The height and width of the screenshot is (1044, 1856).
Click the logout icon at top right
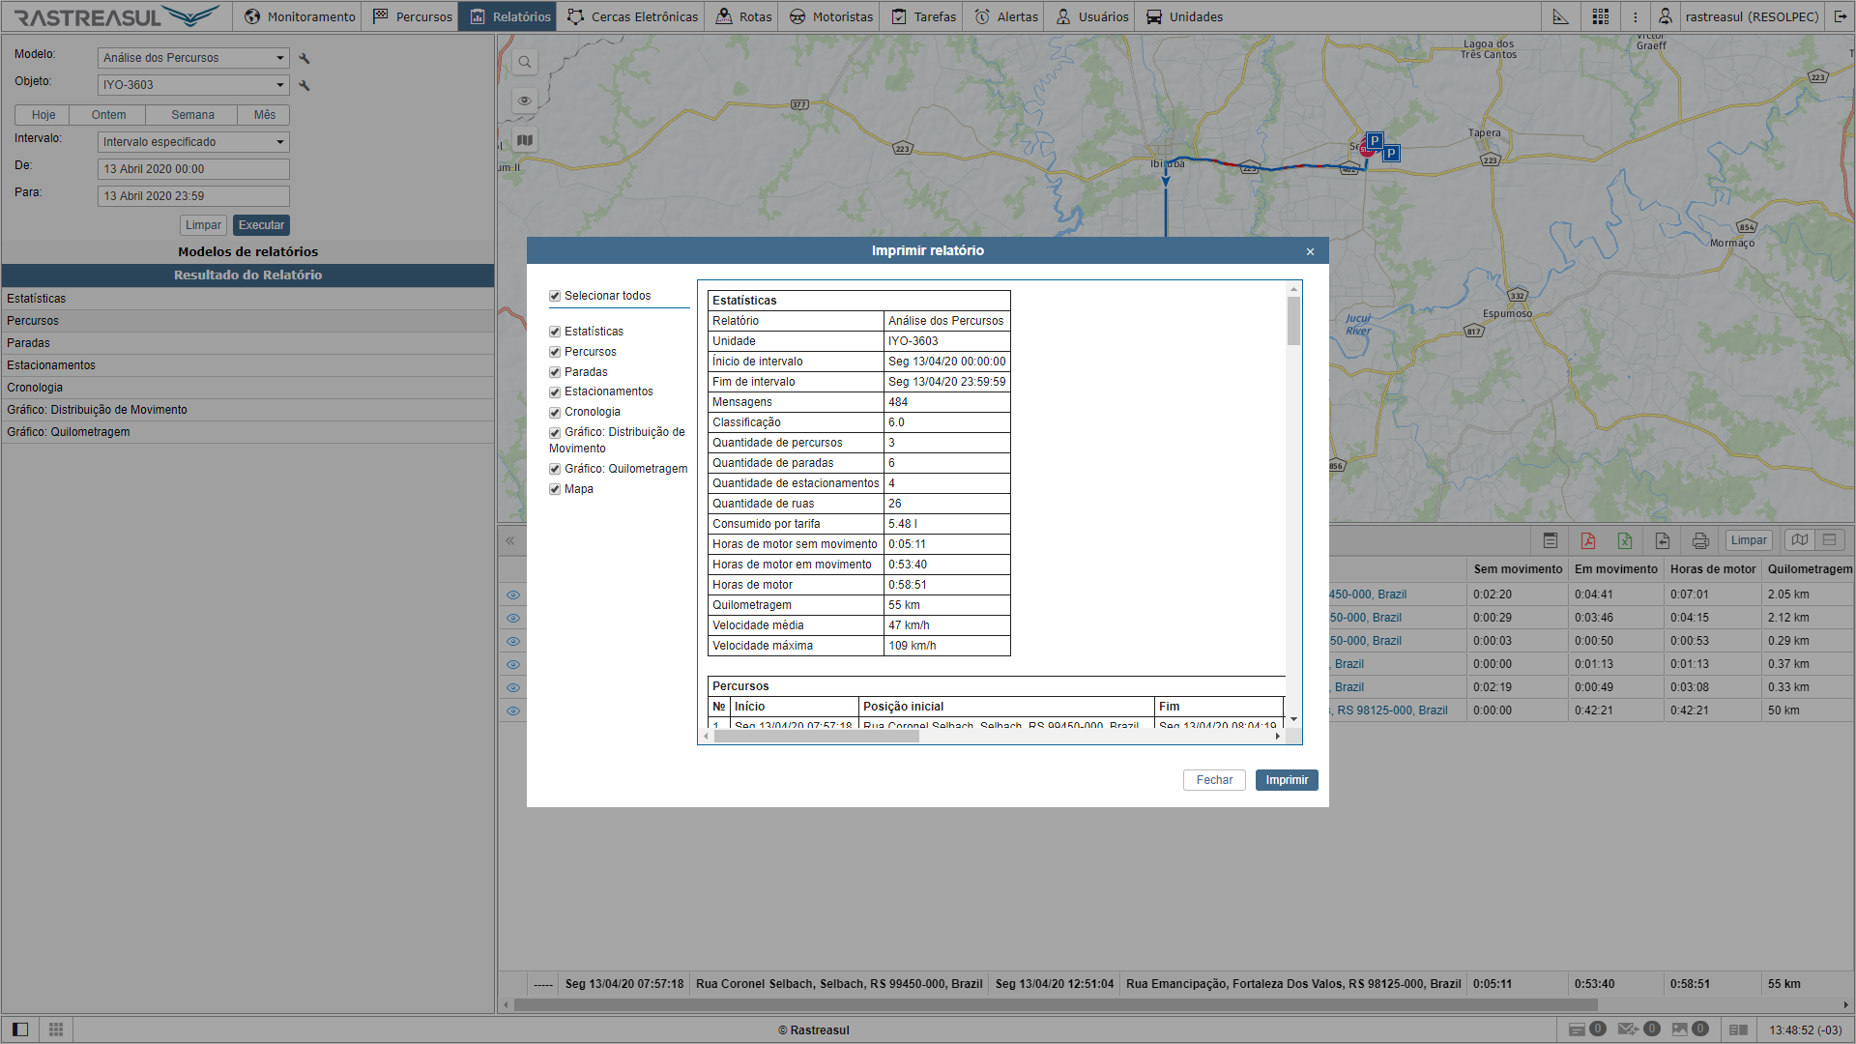tap(1841, 16)
